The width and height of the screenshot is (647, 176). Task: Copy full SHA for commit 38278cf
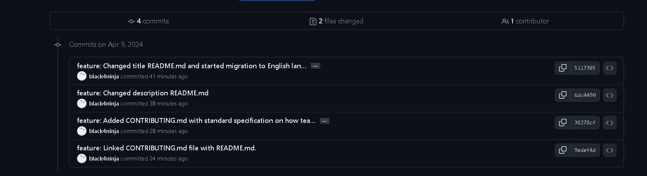point(562,122)
